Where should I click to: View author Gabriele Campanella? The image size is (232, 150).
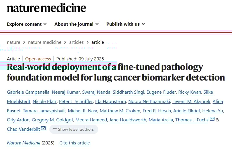click(x=28, y=92)
